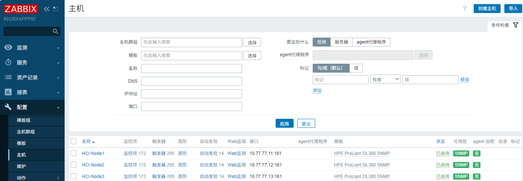This screenshot has width=523, height=181.
Task: Click the 值 tag value input
Action: tap(431, 80)
